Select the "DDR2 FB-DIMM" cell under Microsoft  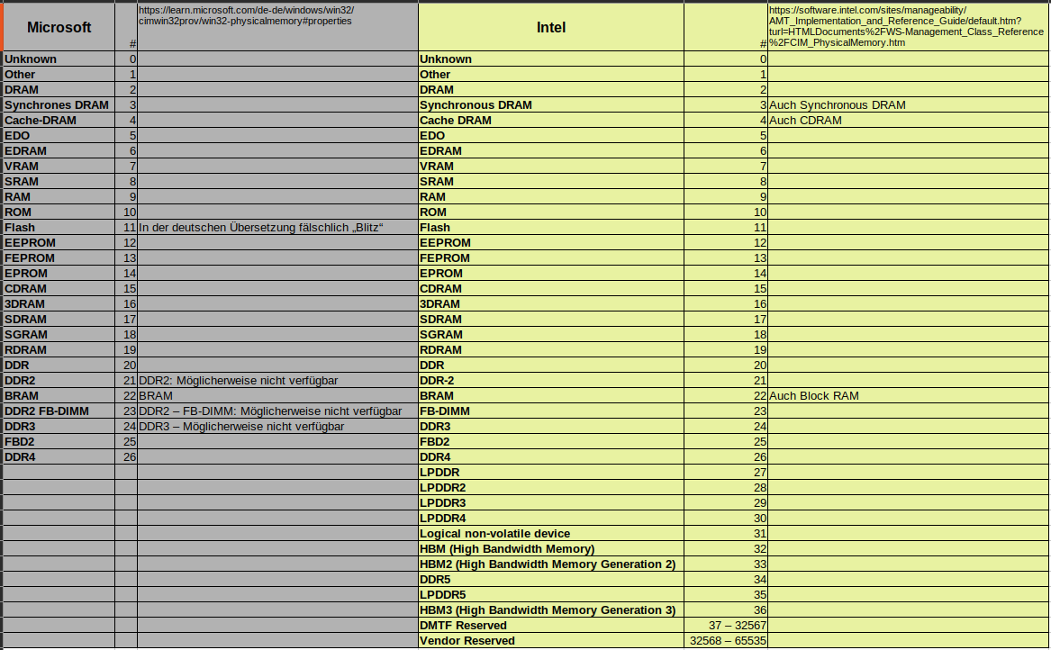[x=47, y=411]
